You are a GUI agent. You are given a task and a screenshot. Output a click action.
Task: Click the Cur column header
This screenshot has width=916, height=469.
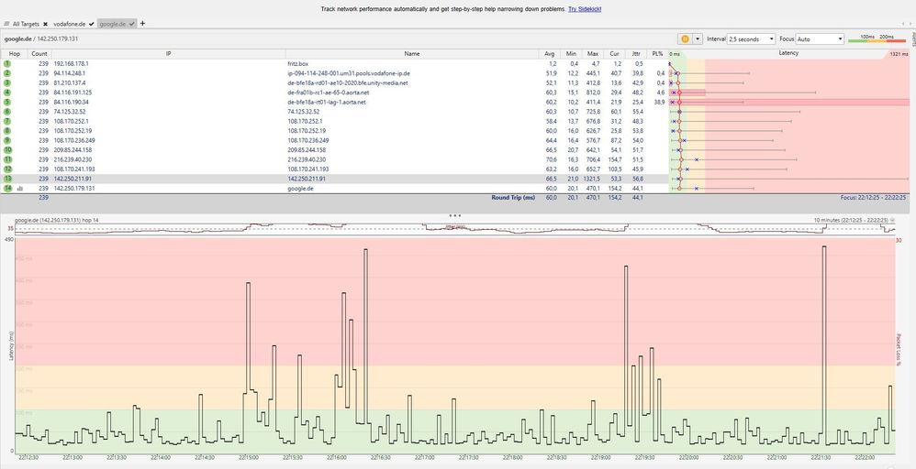click(x=615, y=54)
